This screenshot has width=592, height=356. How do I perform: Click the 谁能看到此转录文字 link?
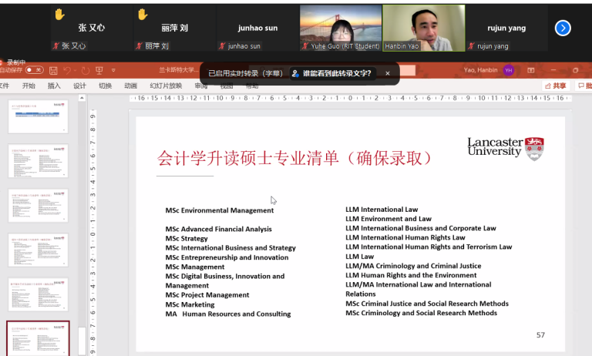[331, 73]
